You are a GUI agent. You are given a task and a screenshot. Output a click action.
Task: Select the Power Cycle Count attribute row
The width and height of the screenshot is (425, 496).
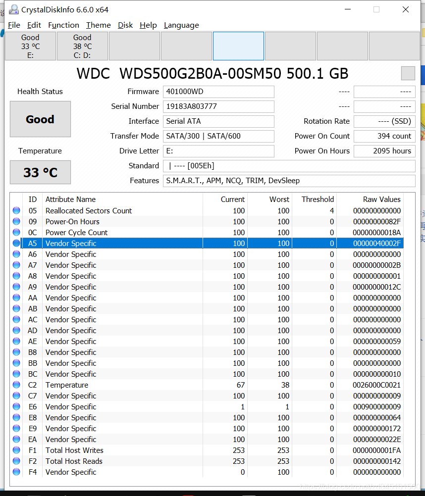207,233
